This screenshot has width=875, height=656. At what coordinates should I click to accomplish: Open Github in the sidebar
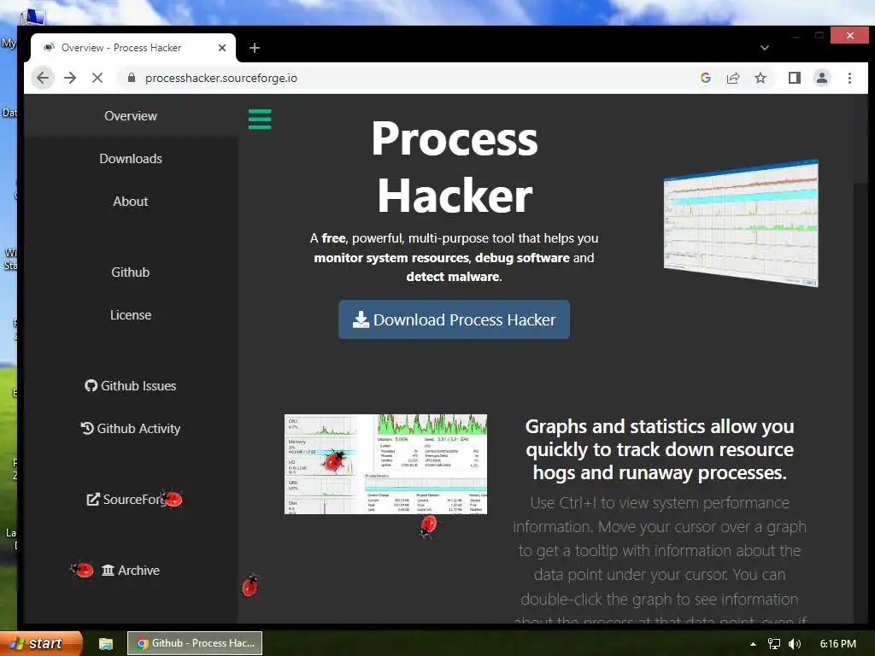131,272
